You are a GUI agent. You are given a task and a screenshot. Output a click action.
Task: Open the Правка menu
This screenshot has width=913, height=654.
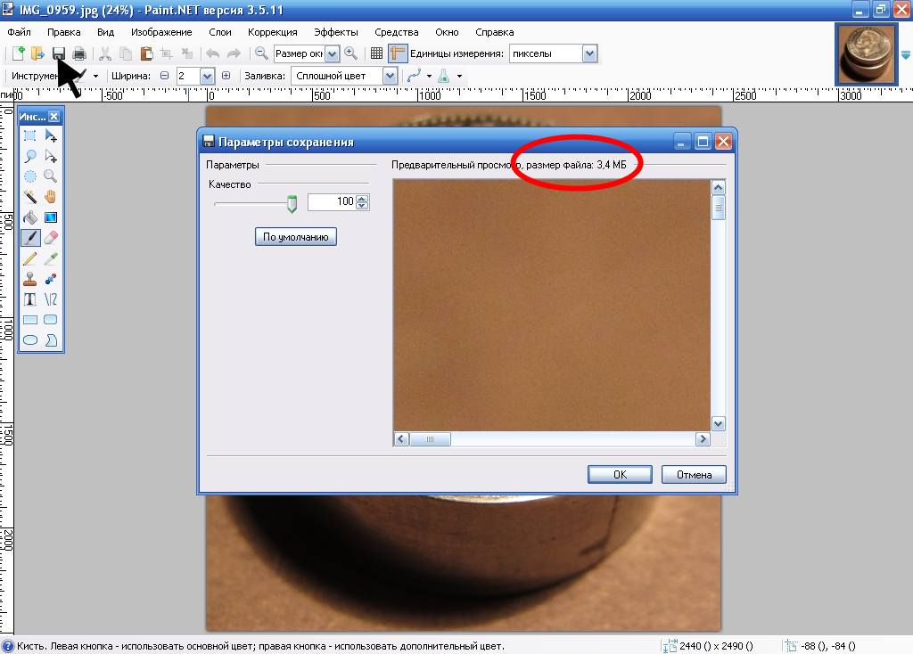[x=63, y=32]
